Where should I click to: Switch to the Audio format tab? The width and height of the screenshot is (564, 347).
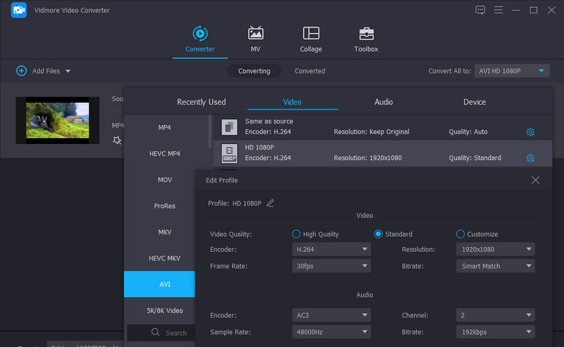[x=384, y=102]
